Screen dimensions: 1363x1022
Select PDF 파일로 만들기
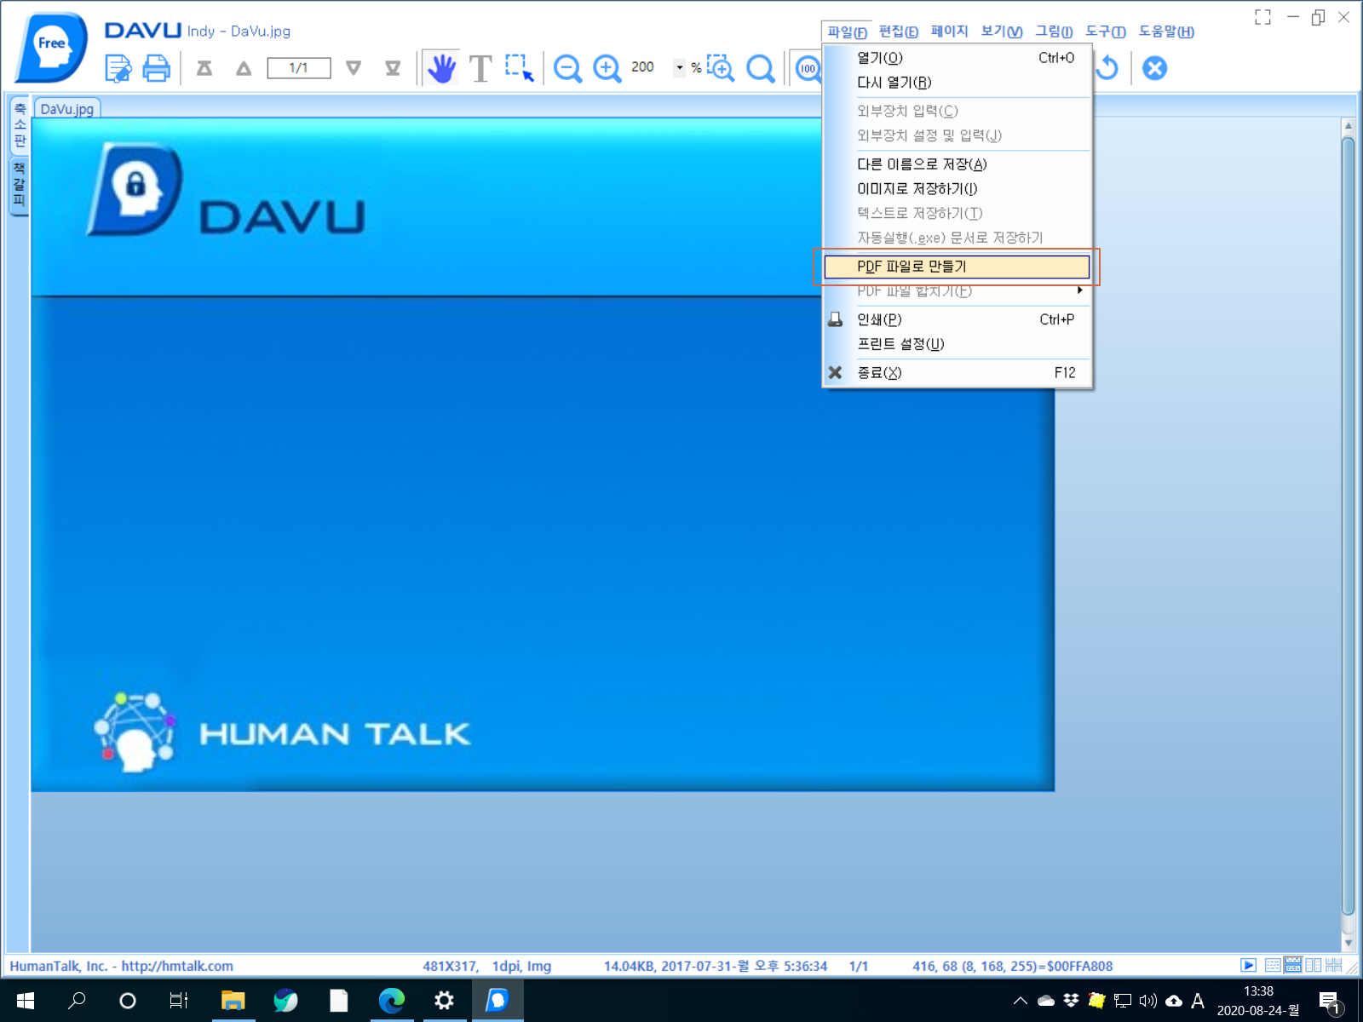(x=957, y=267)
